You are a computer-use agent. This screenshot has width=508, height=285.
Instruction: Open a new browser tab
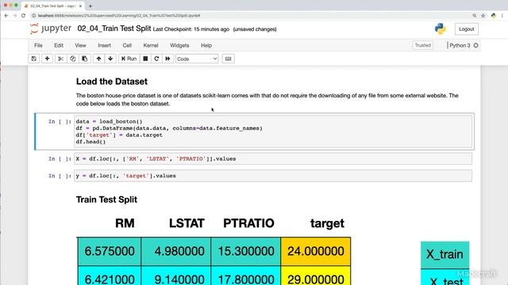90,6
